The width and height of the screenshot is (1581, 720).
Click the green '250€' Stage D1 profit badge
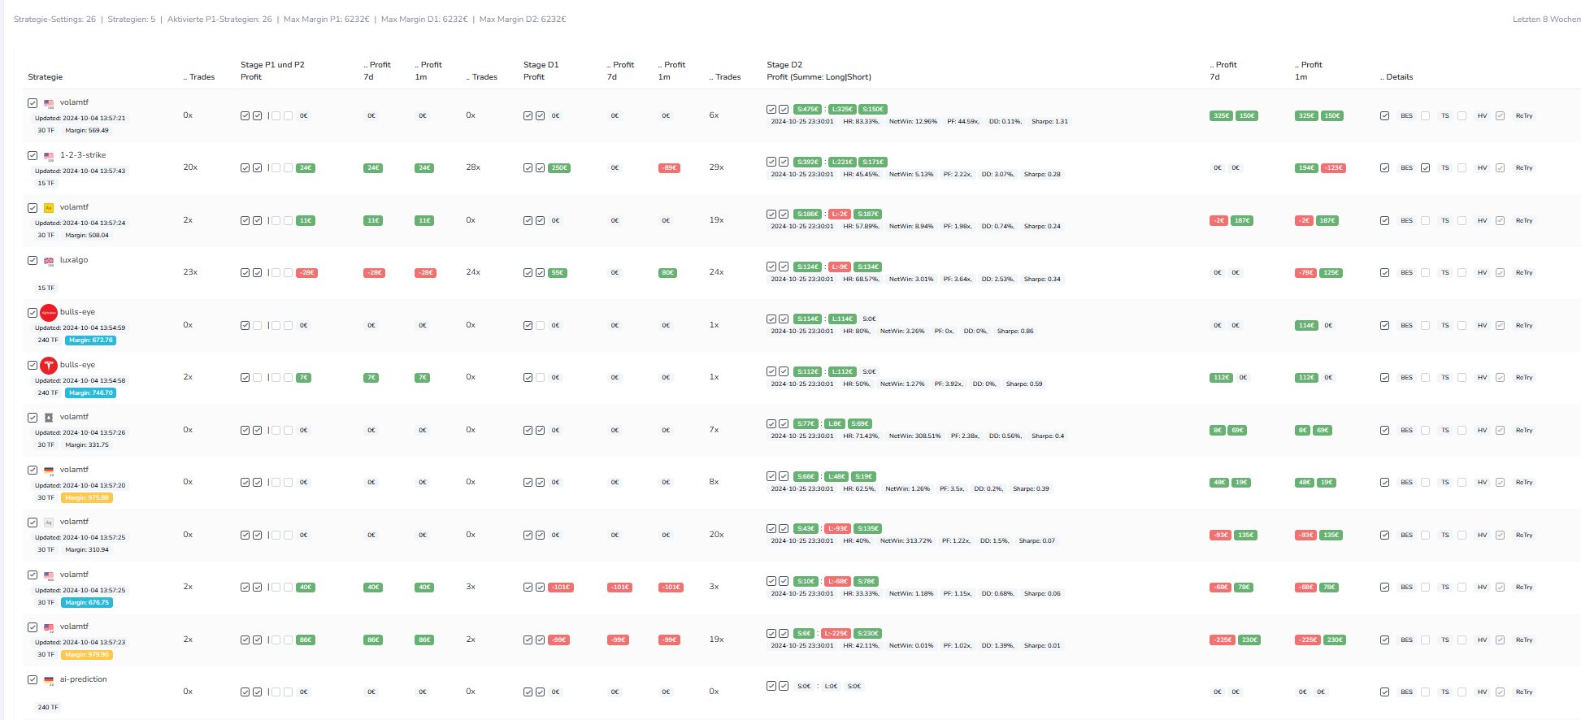559,168
